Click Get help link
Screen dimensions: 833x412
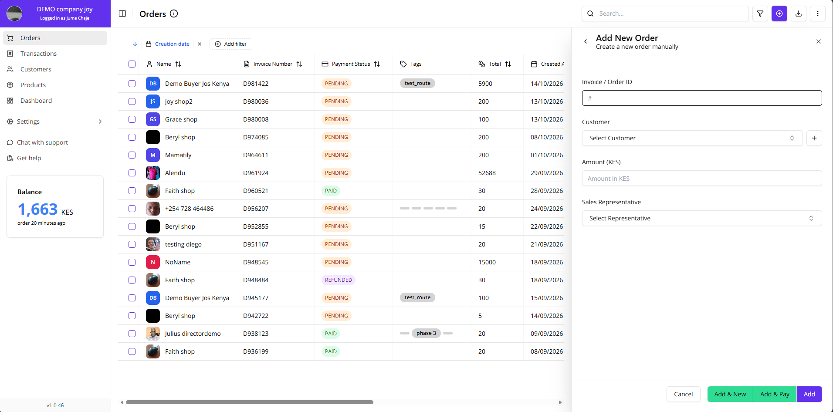point(29,158)
